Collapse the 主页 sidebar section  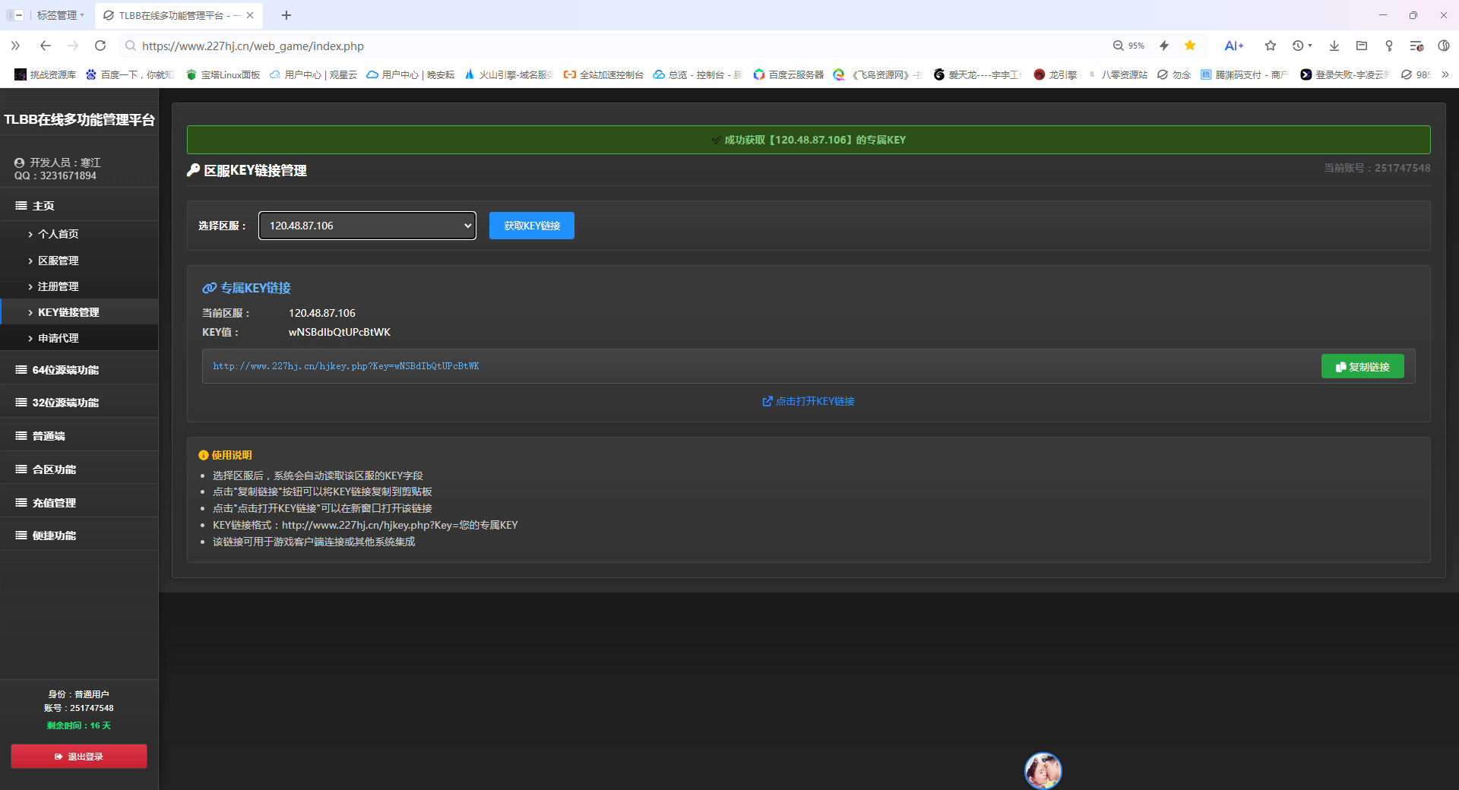pos(43,206)
